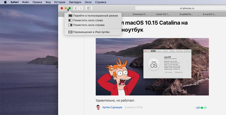
Task: Click the iphones.ru address bar
Action: (x=180, y=8)
